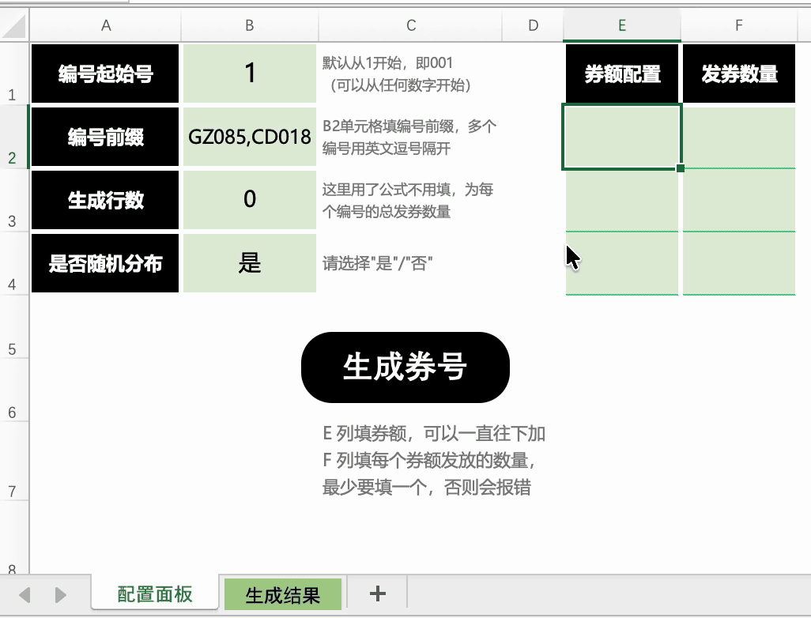Select row 2 header

pos(14,137)
